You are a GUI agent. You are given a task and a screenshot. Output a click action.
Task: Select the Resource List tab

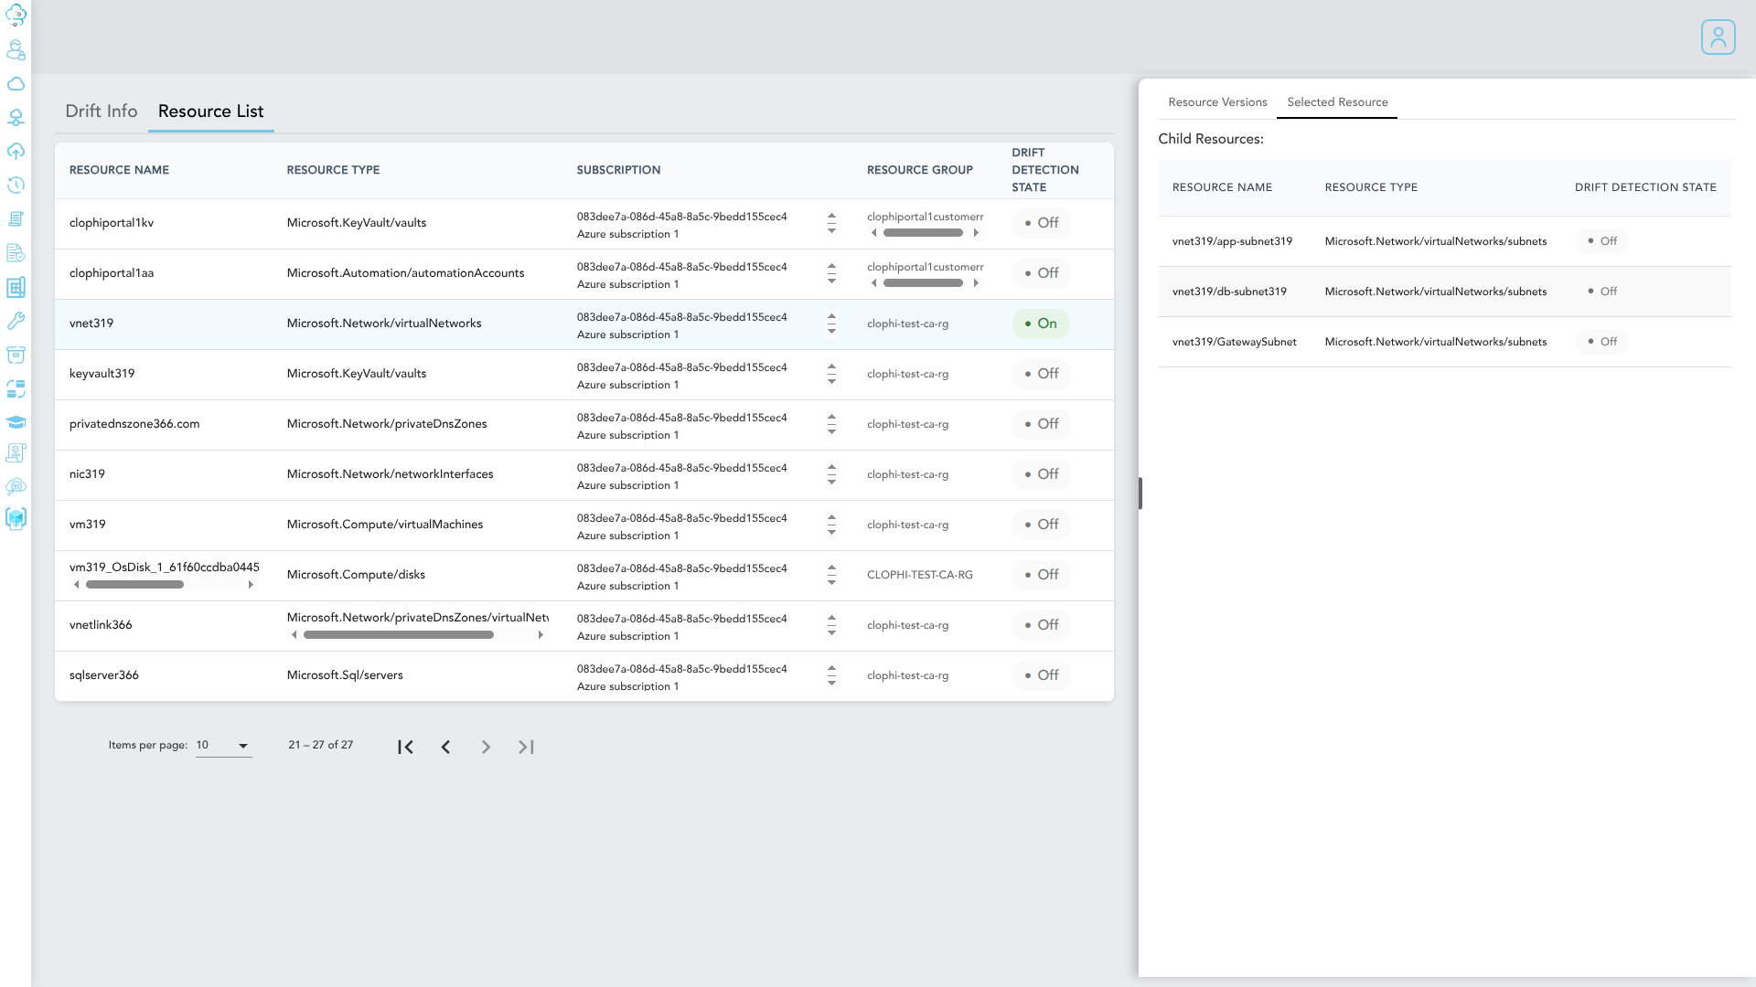point(210,111)
